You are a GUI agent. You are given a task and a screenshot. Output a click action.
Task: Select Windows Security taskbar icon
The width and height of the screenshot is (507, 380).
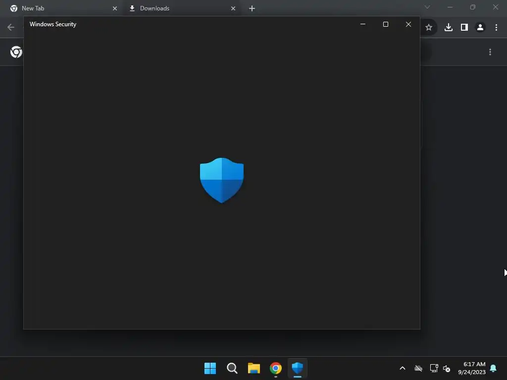tap(298, 368)
